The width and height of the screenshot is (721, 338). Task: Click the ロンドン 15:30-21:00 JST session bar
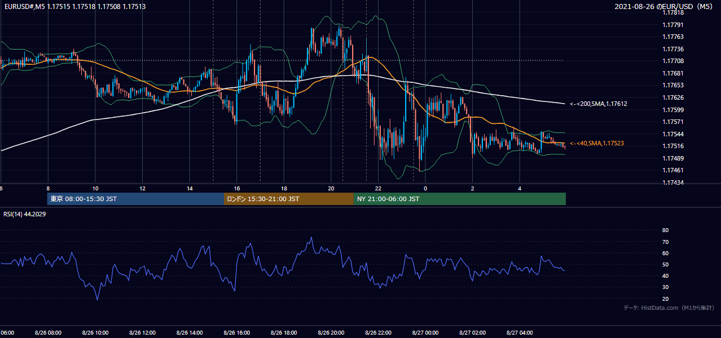tap(289, 199)
